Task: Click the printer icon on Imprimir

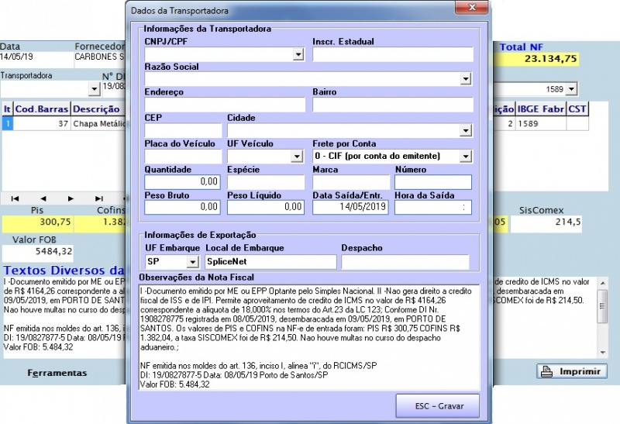Action: point(546,372)
